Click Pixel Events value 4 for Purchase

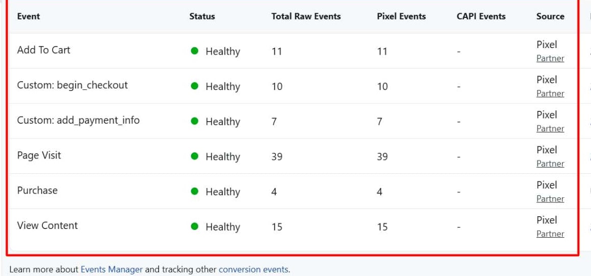point(379,192)
